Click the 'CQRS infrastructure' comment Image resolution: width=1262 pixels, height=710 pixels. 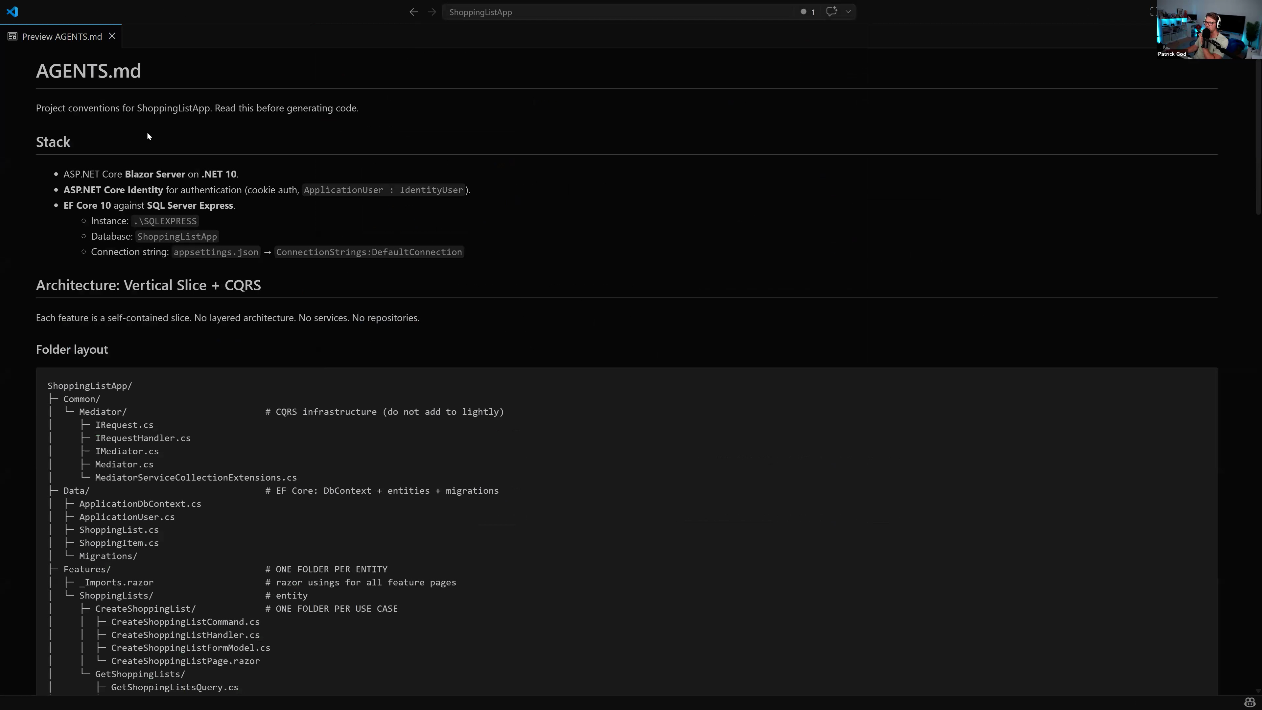tap(385, 412)
